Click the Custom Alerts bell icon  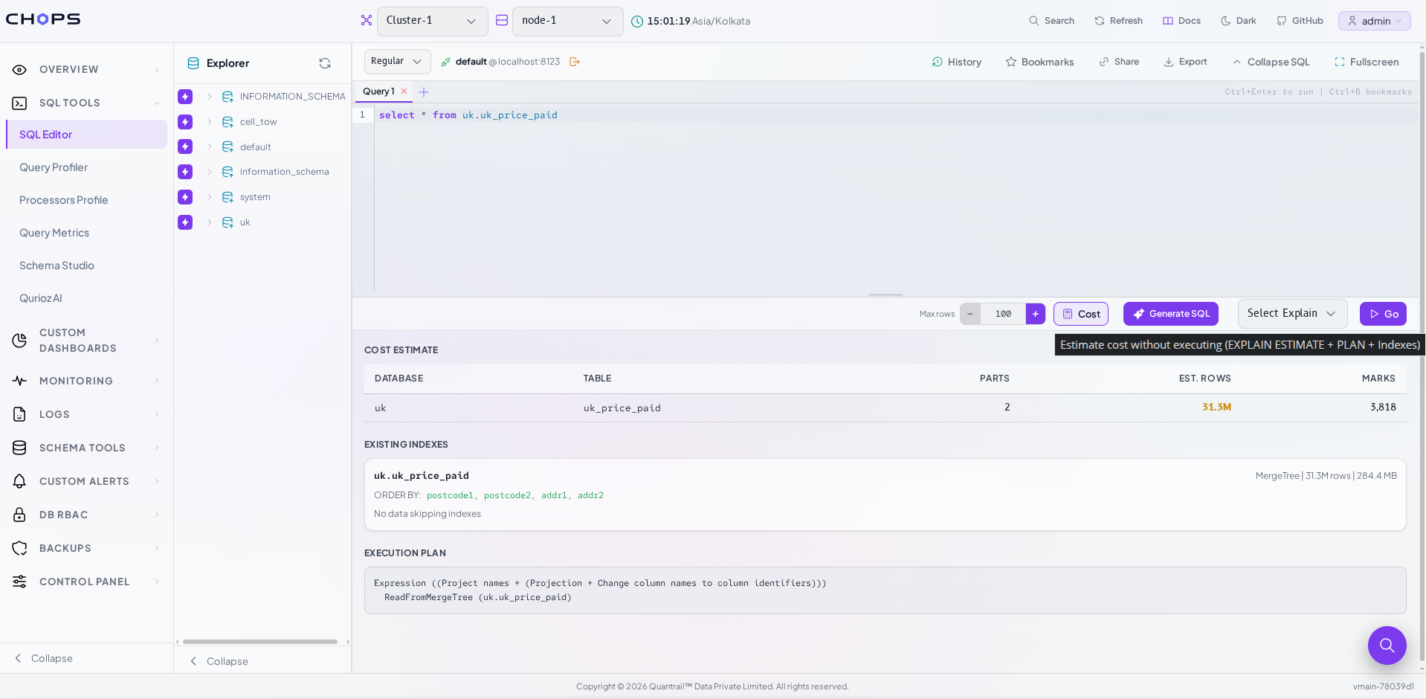point(19,481)
